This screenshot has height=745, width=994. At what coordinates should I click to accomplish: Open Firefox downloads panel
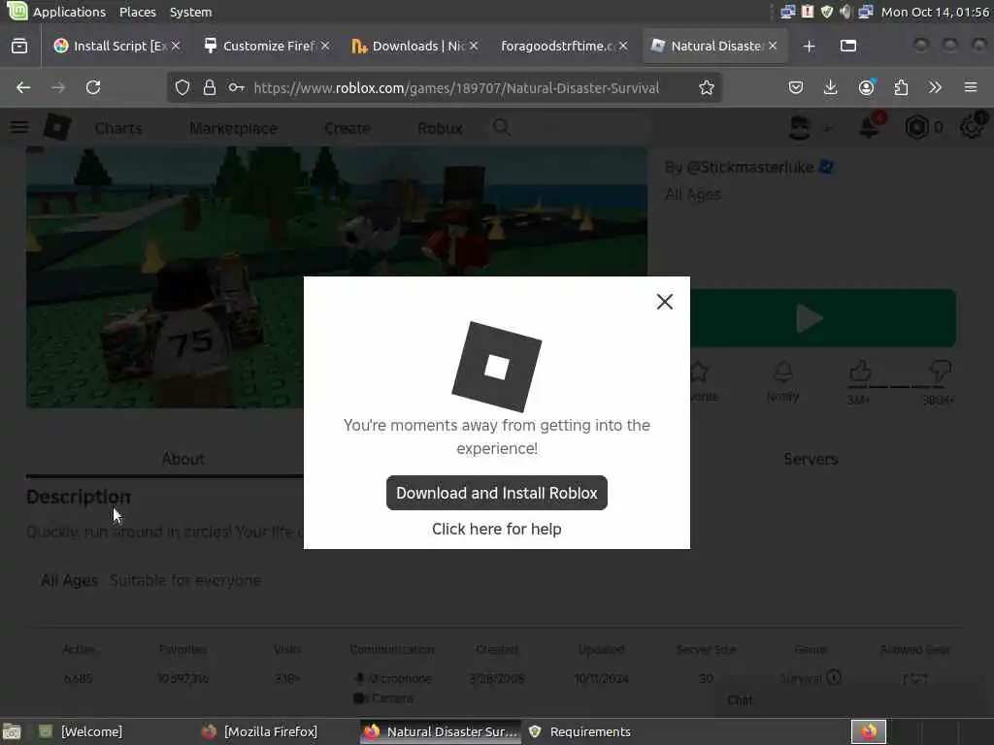pos(831,87)
